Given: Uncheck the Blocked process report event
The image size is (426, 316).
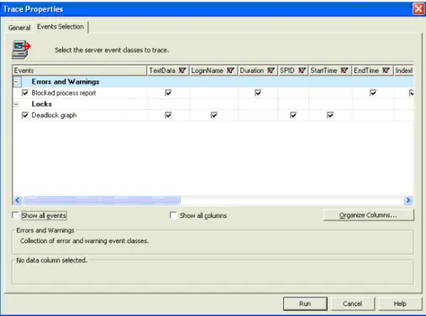Looking at the screenshot, I should [x=25, y=93].
